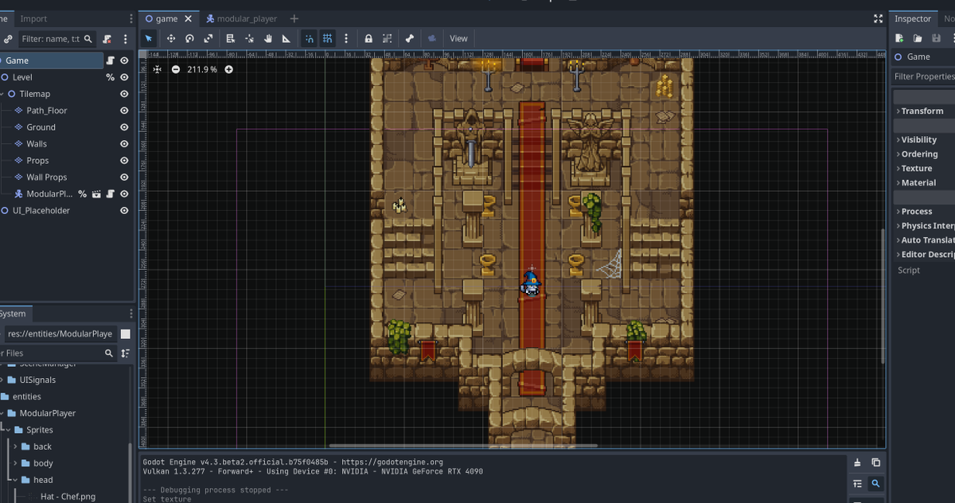Open the script attached to Game node
Image resolution: width=955 pixels, height=503 pixels.
coord(111,60)
